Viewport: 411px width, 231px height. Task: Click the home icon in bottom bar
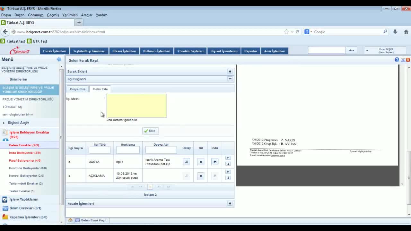70,220
